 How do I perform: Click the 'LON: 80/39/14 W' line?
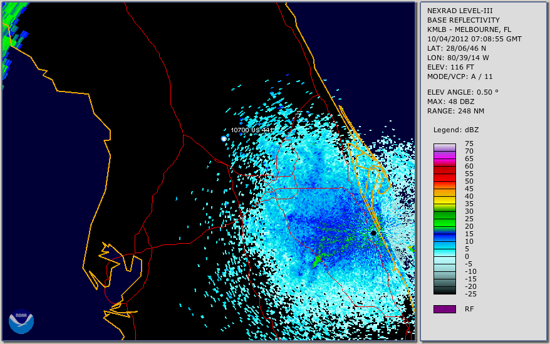458,58
